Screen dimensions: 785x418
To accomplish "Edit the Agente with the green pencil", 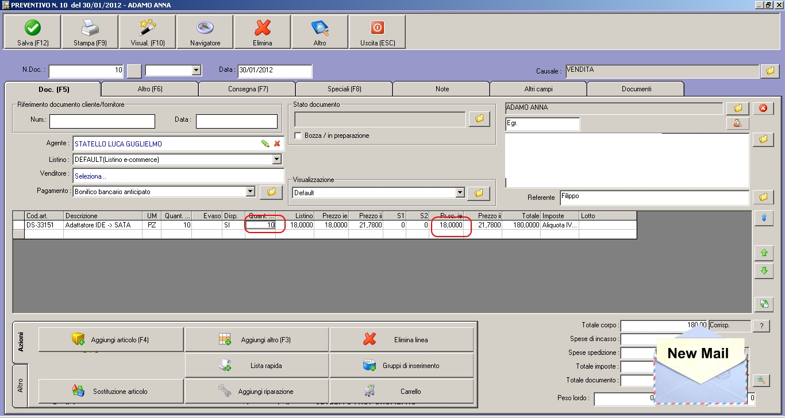I will [x=265, y=144].
